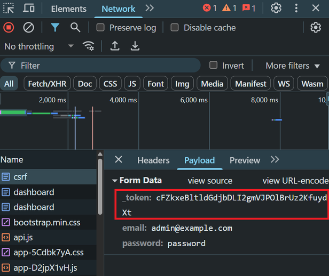329x276 pixels.
Task: Click the inspect element selector icon
Action: click(9, 8)
